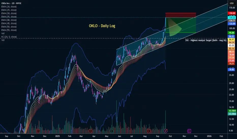The width and height of the screenshot is (237, 139).
Task: Select the EMA (25, close) legend entry
Action: click(x=9, y=10)
